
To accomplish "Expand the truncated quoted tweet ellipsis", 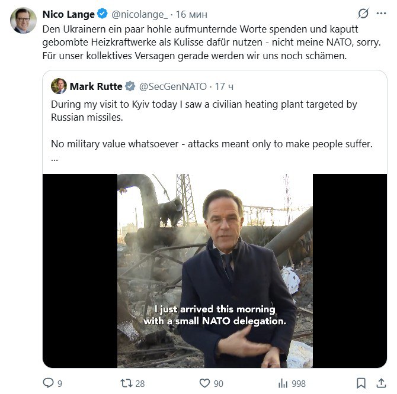I will pyautogui.click(x=55, y=159).
